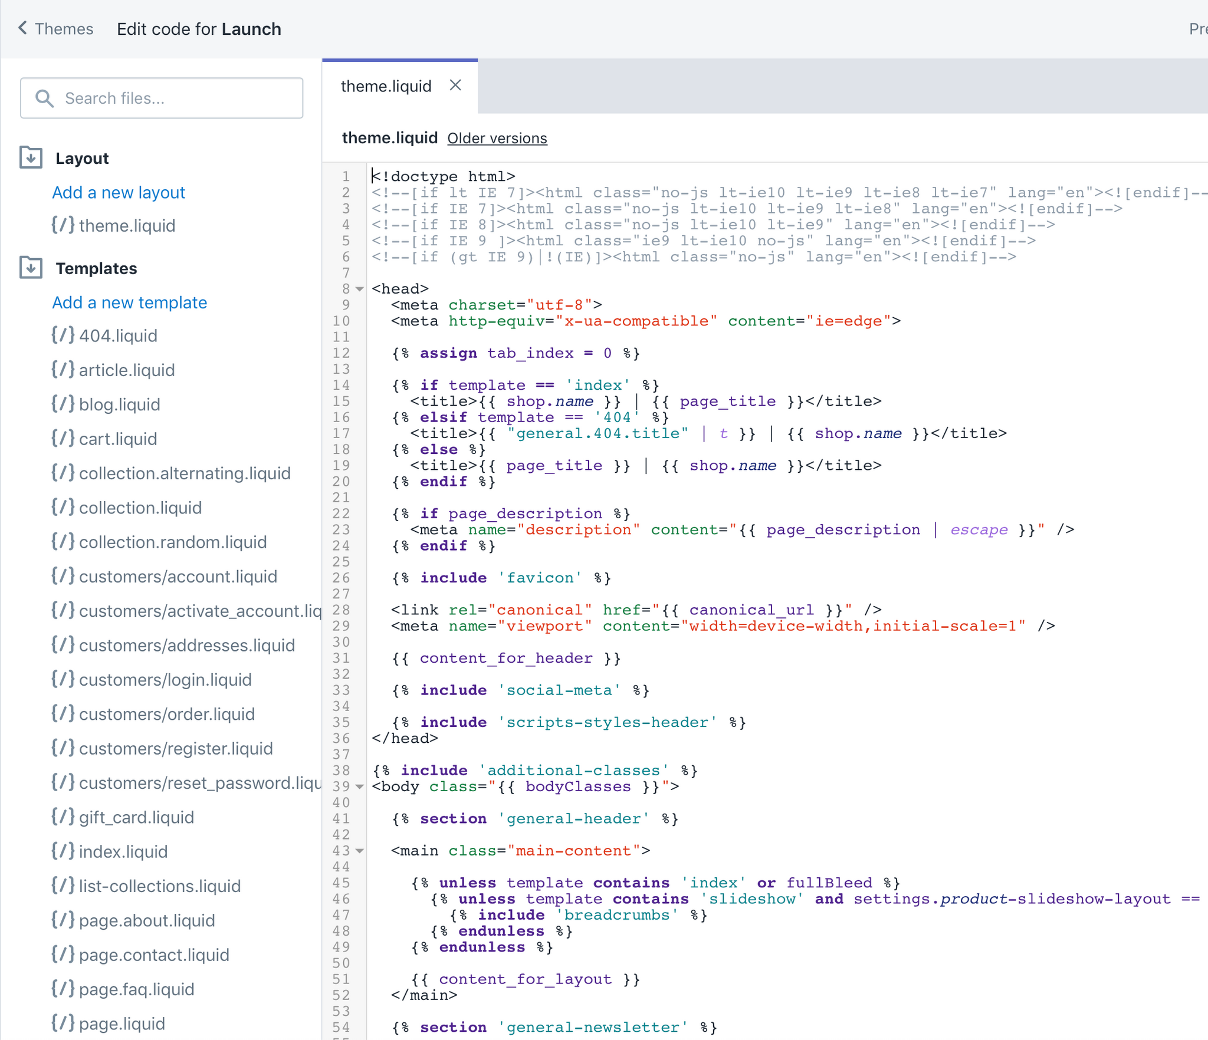Click Add a new layout link
The width and height of the screenshot is (1208, 1040).
(x=118, y=192)
